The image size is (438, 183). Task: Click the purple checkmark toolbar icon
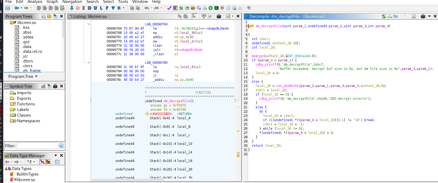tap(169, 8)
